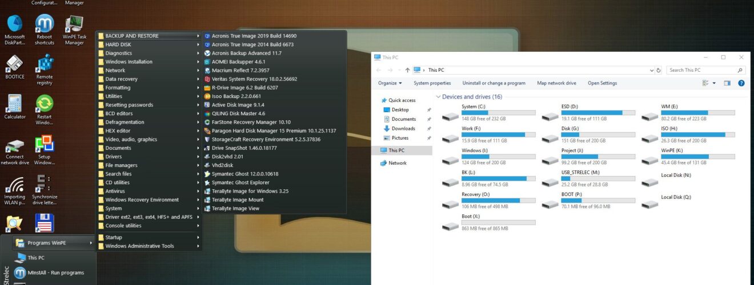The width and height of the screenshot is (754, 285).
Task: Open the Remote registry icon
Action: tap(45, 70)
